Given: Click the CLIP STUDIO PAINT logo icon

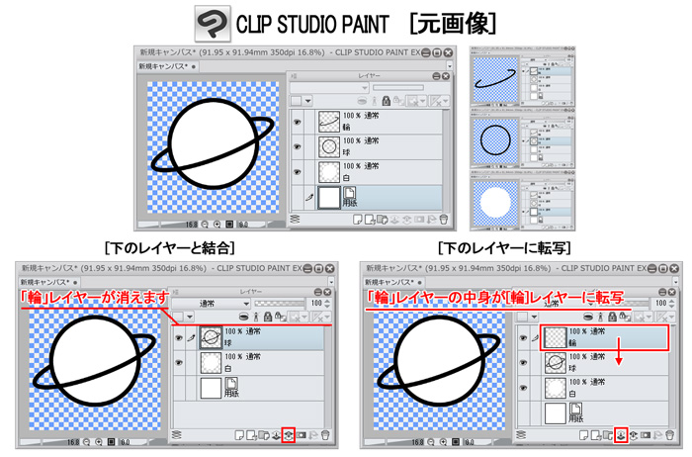Looking at the screenshot, I should [x=213, y=24].
